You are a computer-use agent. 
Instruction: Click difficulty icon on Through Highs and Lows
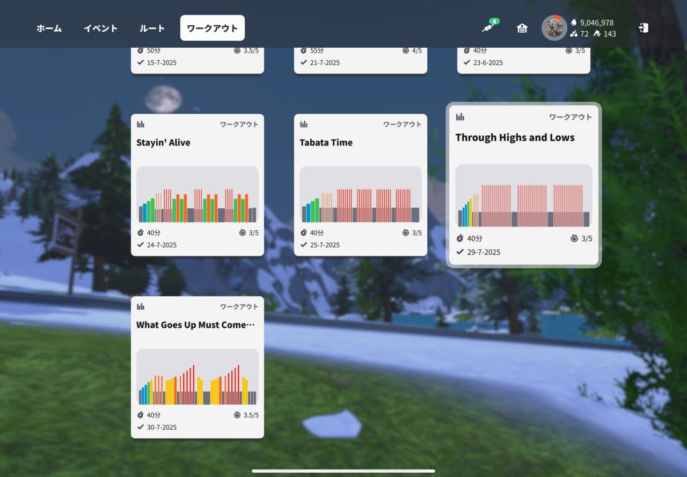[x=574, y=238]
